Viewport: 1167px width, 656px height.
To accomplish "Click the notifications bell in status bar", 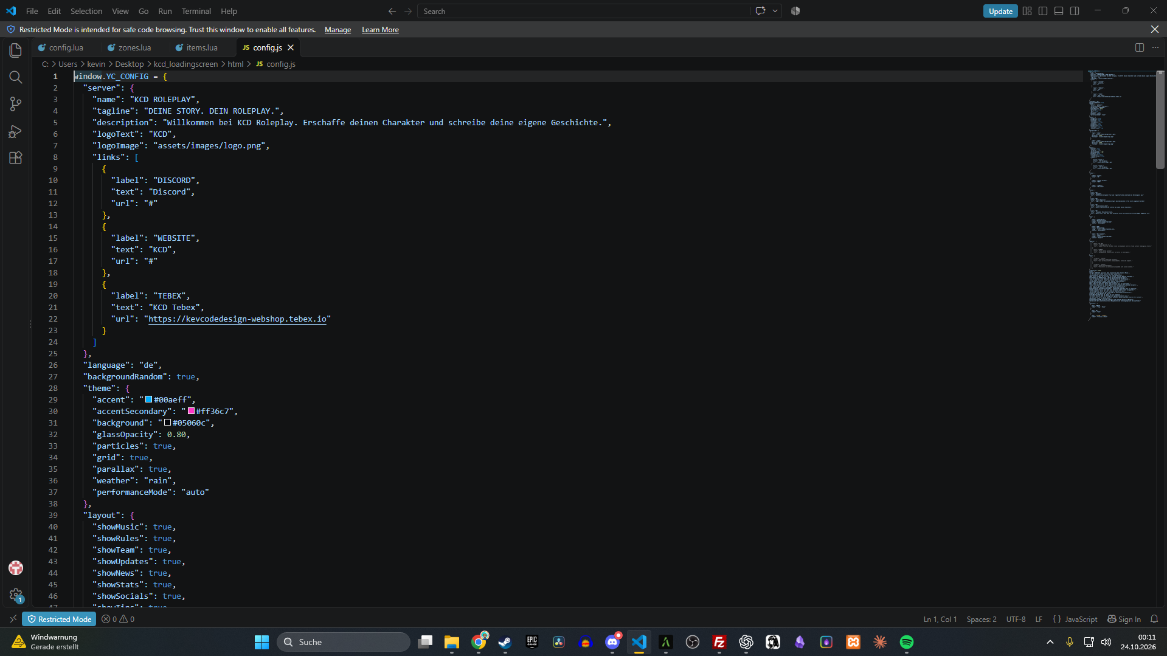I will pos(1154,619).
